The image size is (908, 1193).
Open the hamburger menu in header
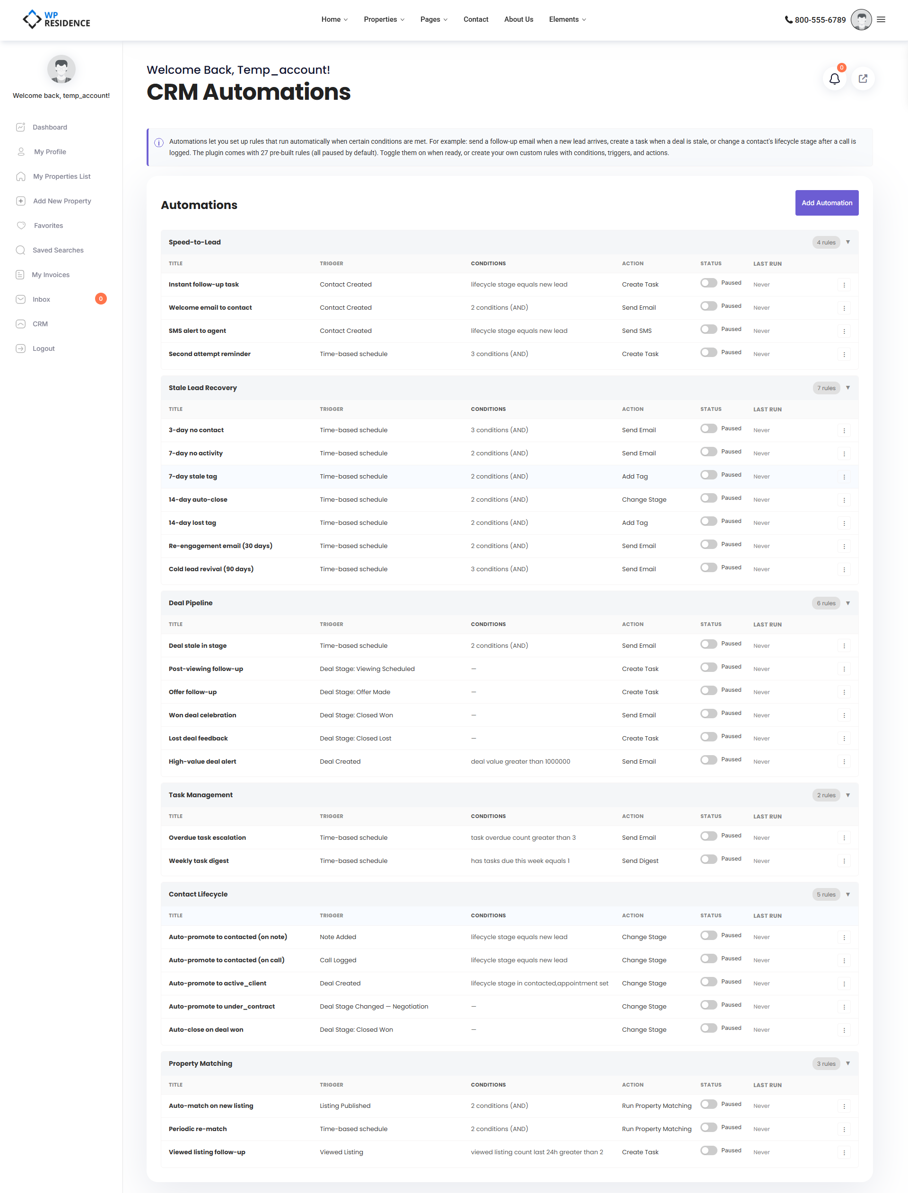[x=881, y=19]
